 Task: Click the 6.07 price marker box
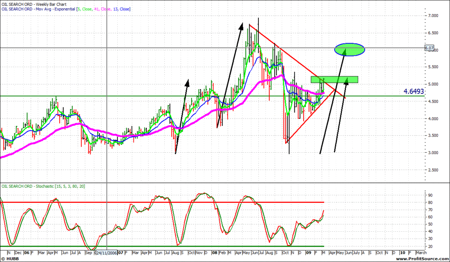429,48
